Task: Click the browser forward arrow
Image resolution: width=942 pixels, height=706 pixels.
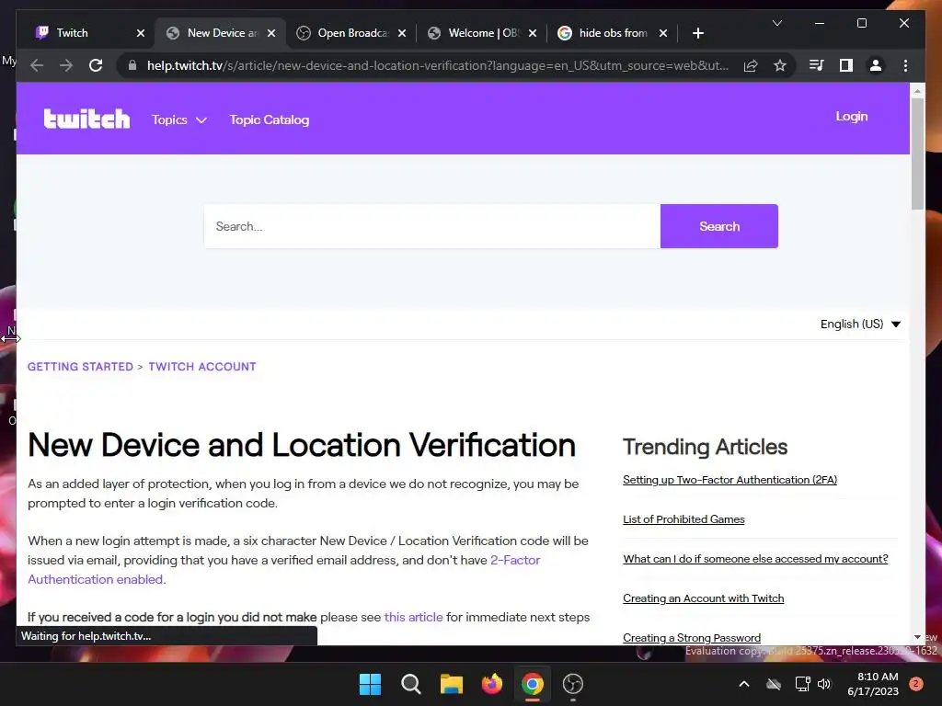Action: point(66,65)
